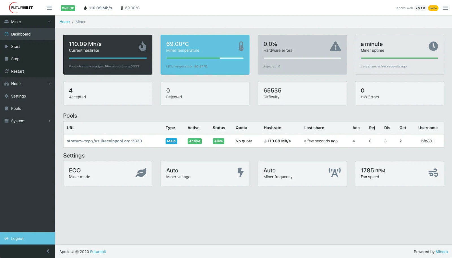The height and width of the screenshot is (258, 452).
Task: Click the thermometer icon on the temperature card
Action: [241, 46]
